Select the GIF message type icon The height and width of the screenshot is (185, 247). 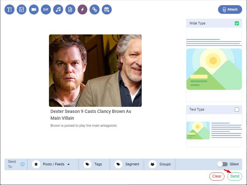pos(46,10)
